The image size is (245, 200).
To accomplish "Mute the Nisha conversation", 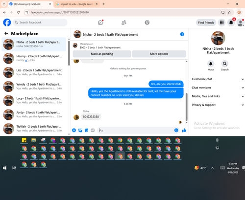I will pos(211,64).
